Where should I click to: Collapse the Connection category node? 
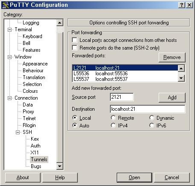[x=9, y=98]
